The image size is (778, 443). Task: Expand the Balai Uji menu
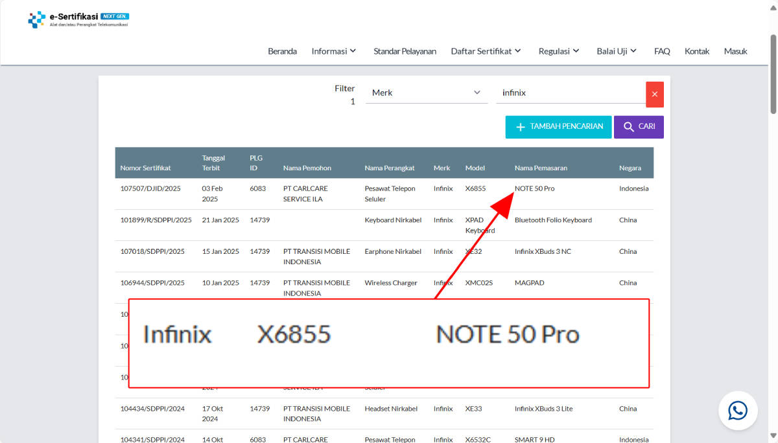click(x=617, y=51)
